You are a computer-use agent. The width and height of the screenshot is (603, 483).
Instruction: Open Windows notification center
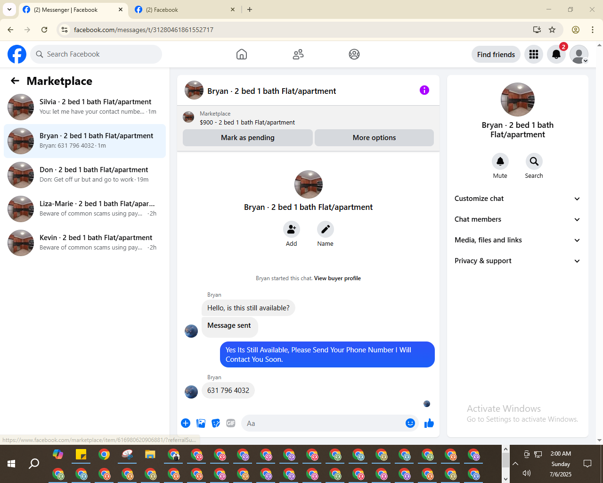(587, 464)
